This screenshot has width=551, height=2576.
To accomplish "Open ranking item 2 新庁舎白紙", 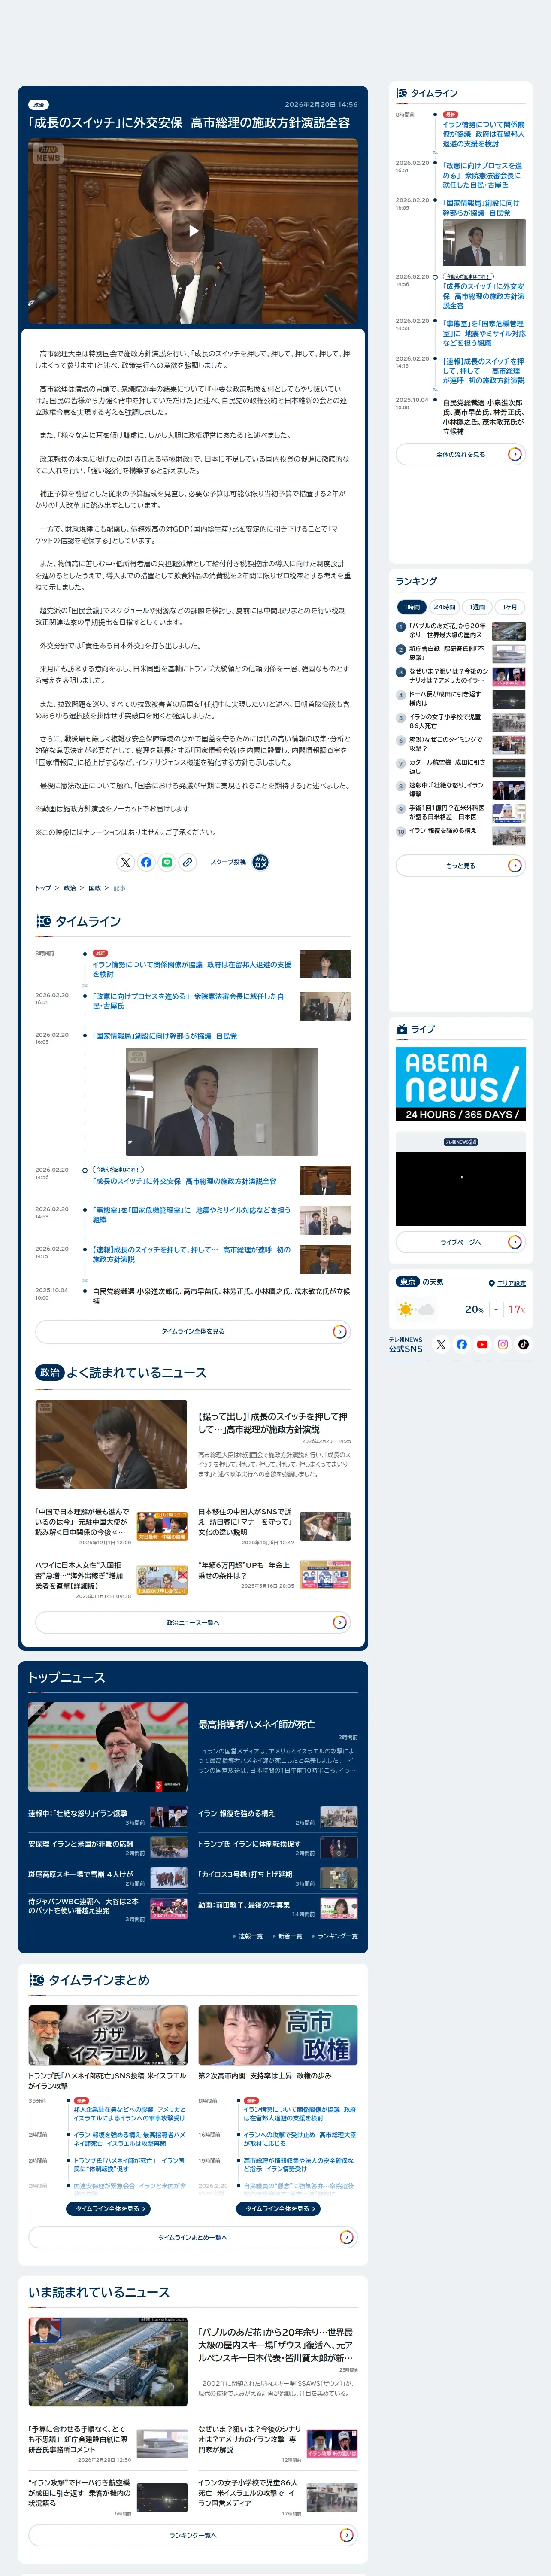I will click(x=460, y=653).
